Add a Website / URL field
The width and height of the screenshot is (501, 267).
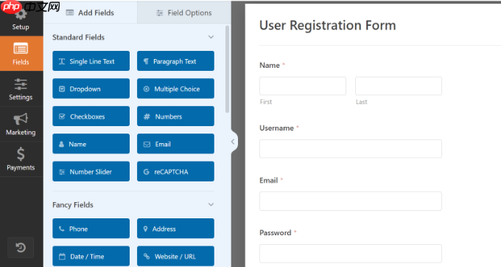[175, 256]
